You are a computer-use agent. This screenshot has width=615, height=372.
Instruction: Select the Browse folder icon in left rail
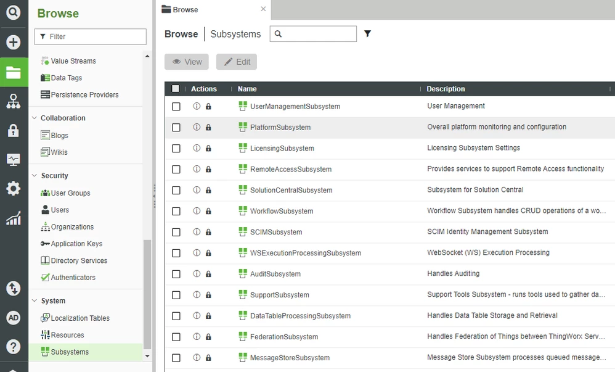point(14,72)
